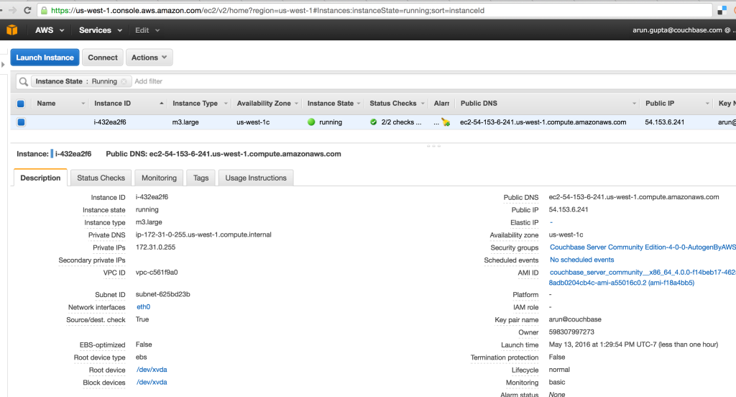Open the couchbase_server_community AMI ID link
This screenshot has height=397, width=736.
pyautogui.click(x=643, y=278)
